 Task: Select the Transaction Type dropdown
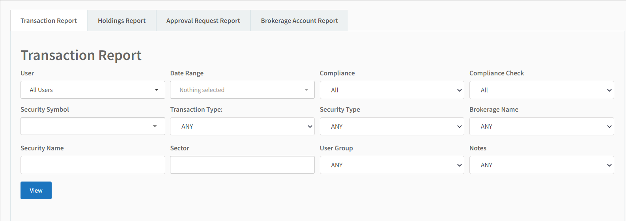click(x=242, y=126)
